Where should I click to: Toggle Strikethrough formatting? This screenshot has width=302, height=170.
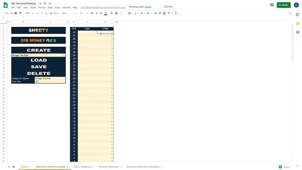point(101,13)
